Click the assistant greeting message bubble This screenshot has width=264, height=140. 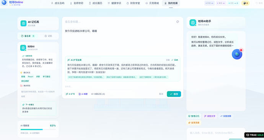[214, 41]
